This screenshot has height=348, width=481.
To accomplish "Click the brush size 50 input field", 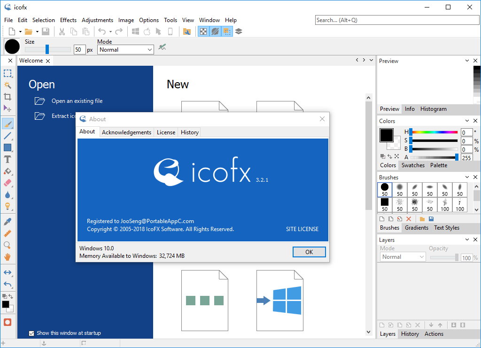I will pos(79,50).
